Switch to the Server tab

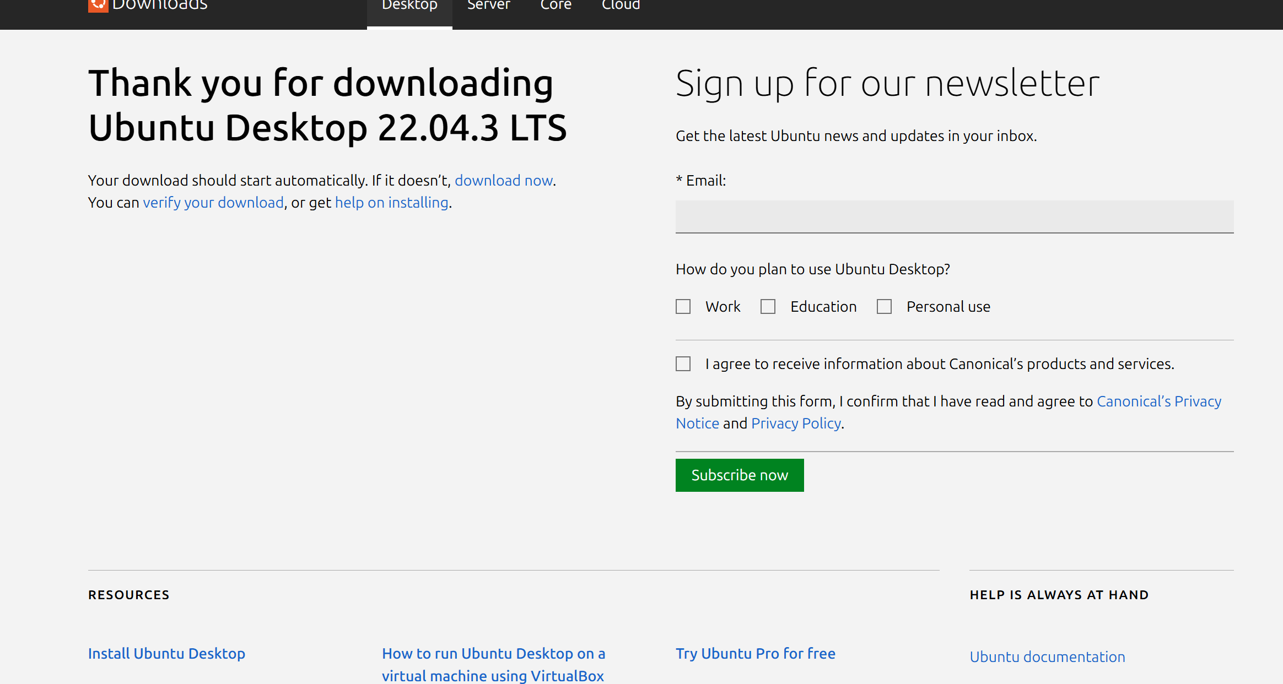click(x=488, y=6)
